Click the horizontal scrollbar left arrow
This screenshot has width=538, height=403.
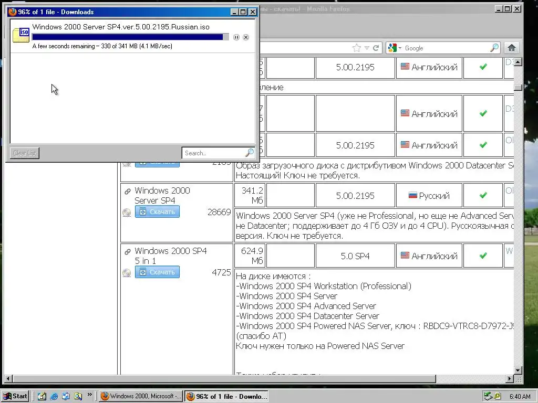8,379
